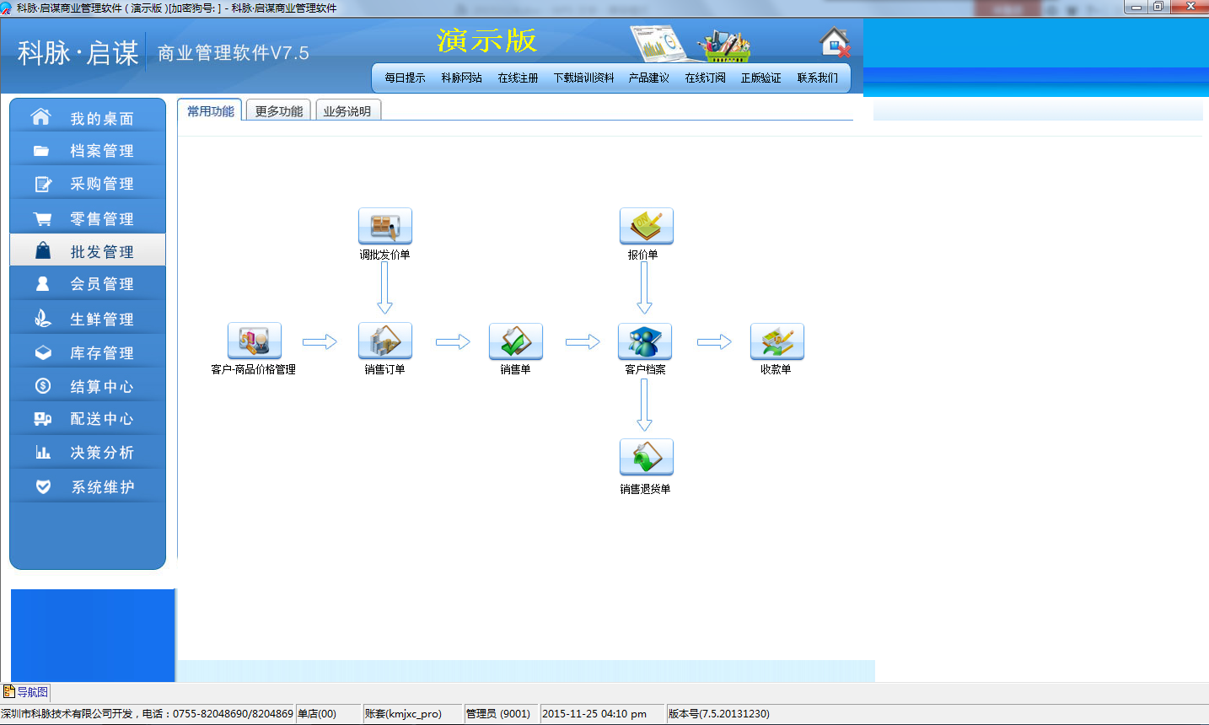Screen dimensions: 1209x725
Task: Click the 导航图 icon at bottom
Action: tap(9, 692)
